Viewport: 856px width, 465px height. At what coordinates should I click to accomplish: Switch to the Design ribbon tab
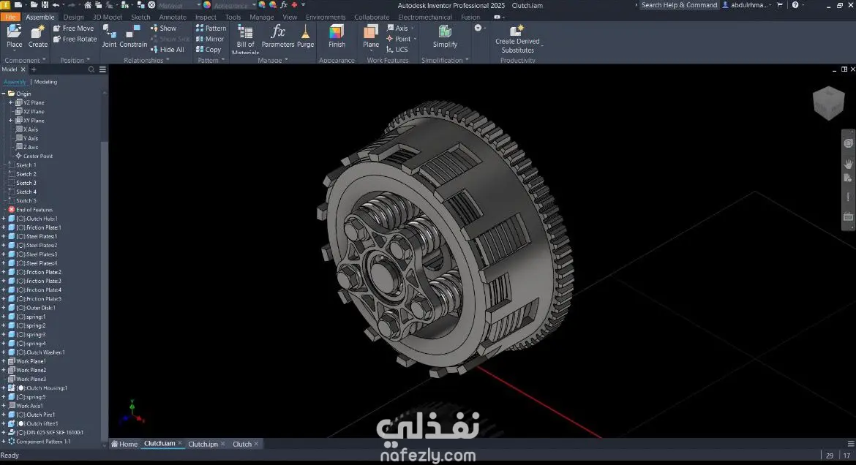(x=73, y=17)
